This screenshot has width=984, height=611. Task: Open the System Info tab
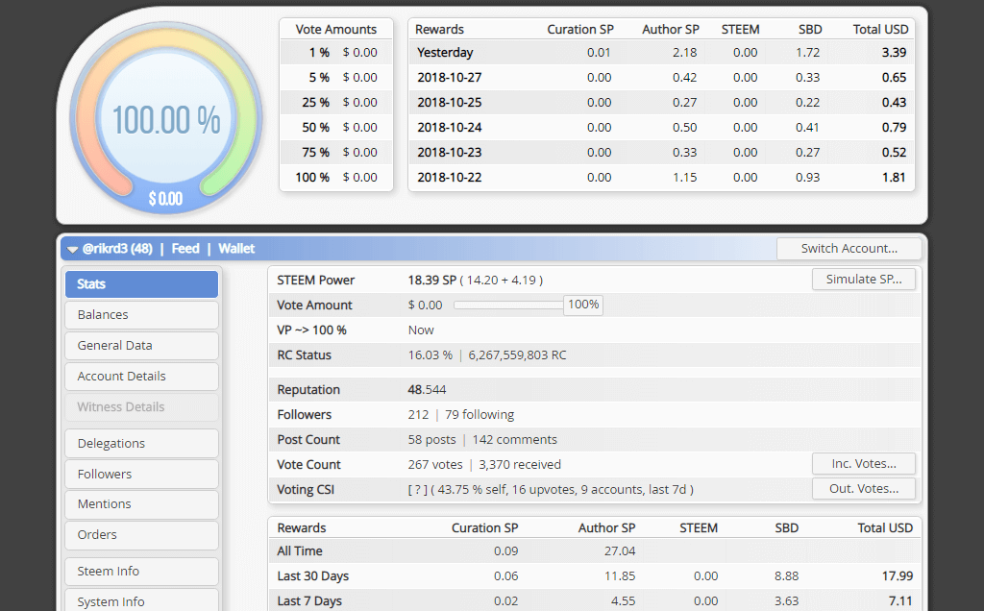click(x=142, y=600)
